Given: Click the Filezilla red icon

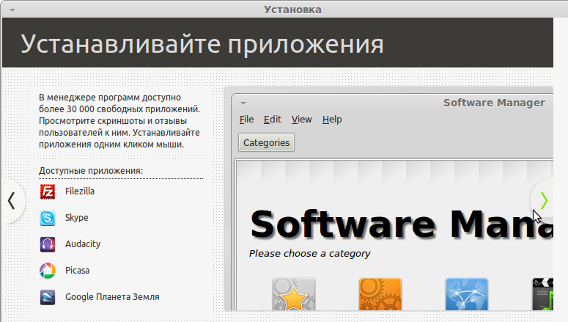Looking at the screenshot, I should (x=48, y=192).
